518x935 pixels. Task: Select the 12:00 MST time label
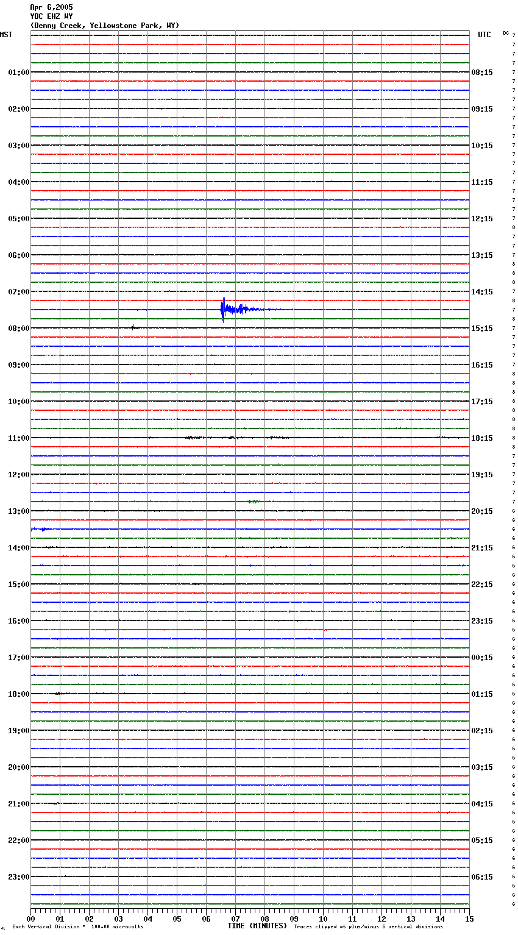click(19, 475)
